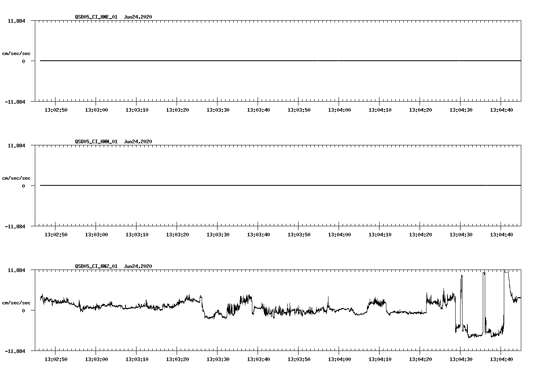
Task: Click the 13:04:30 time label under HNE plot
Action: (x=461, y=110)
